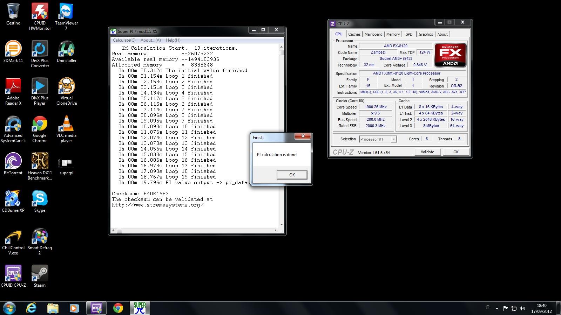Click Super PI vertical scrollbar down arrow
Viewport: 561px width, 315px height.
(x=281, y=225)
